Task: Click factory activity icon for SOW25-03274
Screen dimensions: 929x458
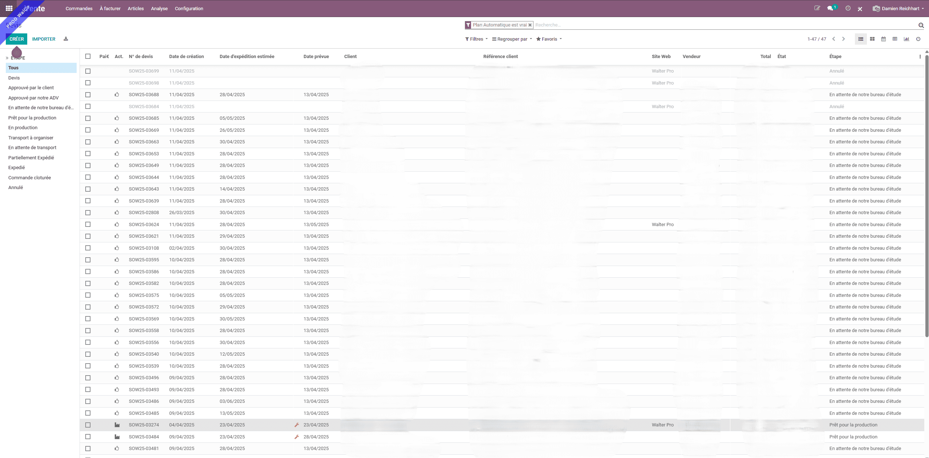Action: 117,425
